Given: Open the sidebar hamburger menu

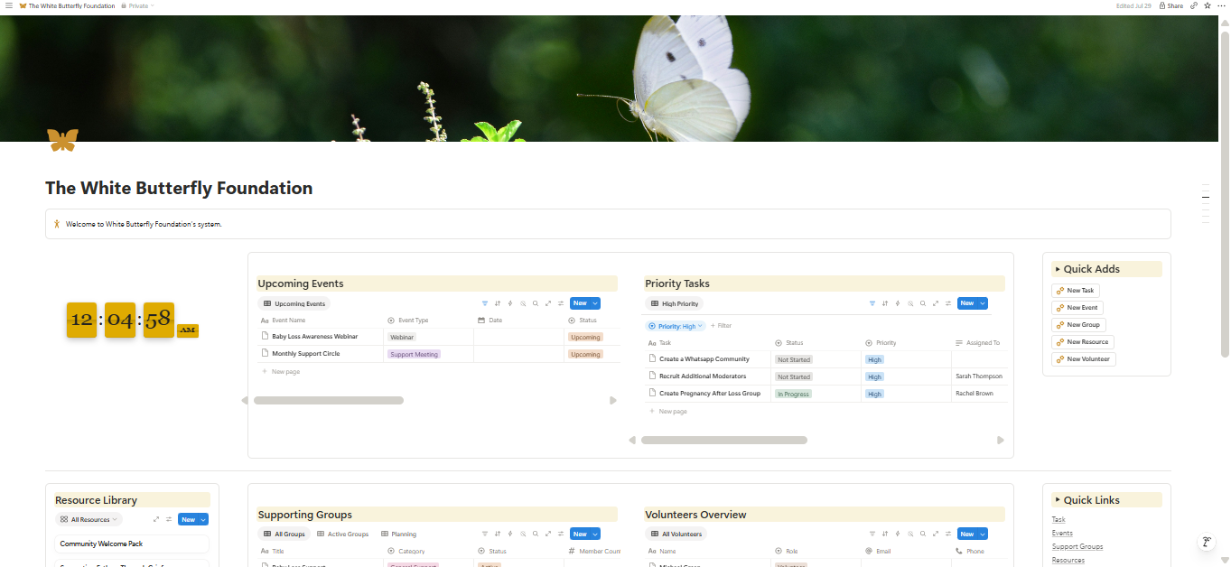Looking at the screenshot, I should pyautogui.click(x=8, y=5).
